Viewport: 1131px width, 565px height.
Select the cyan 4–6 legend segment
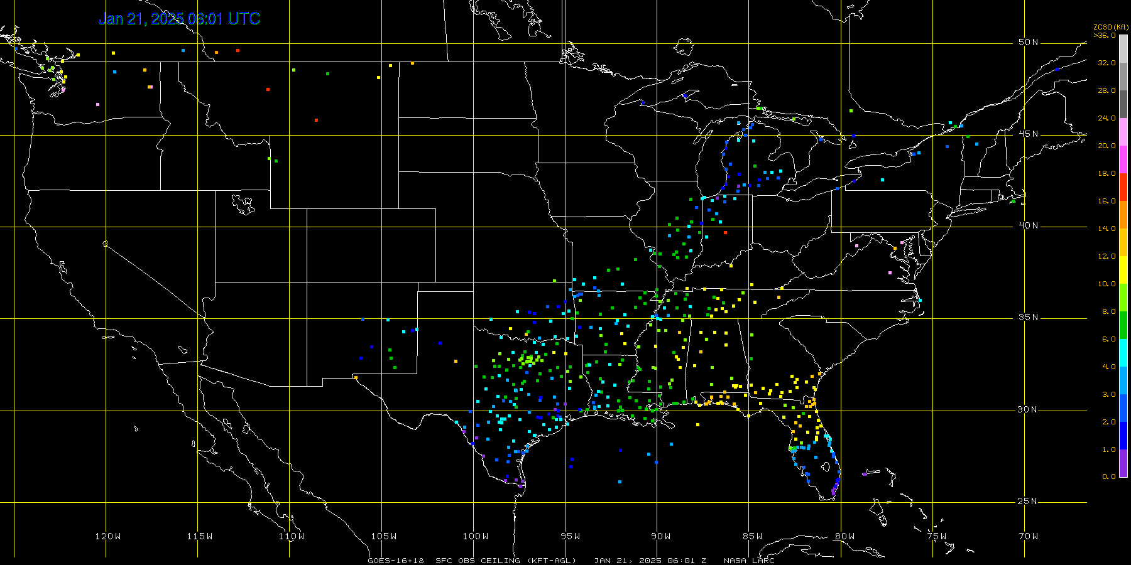(1123, 353)
